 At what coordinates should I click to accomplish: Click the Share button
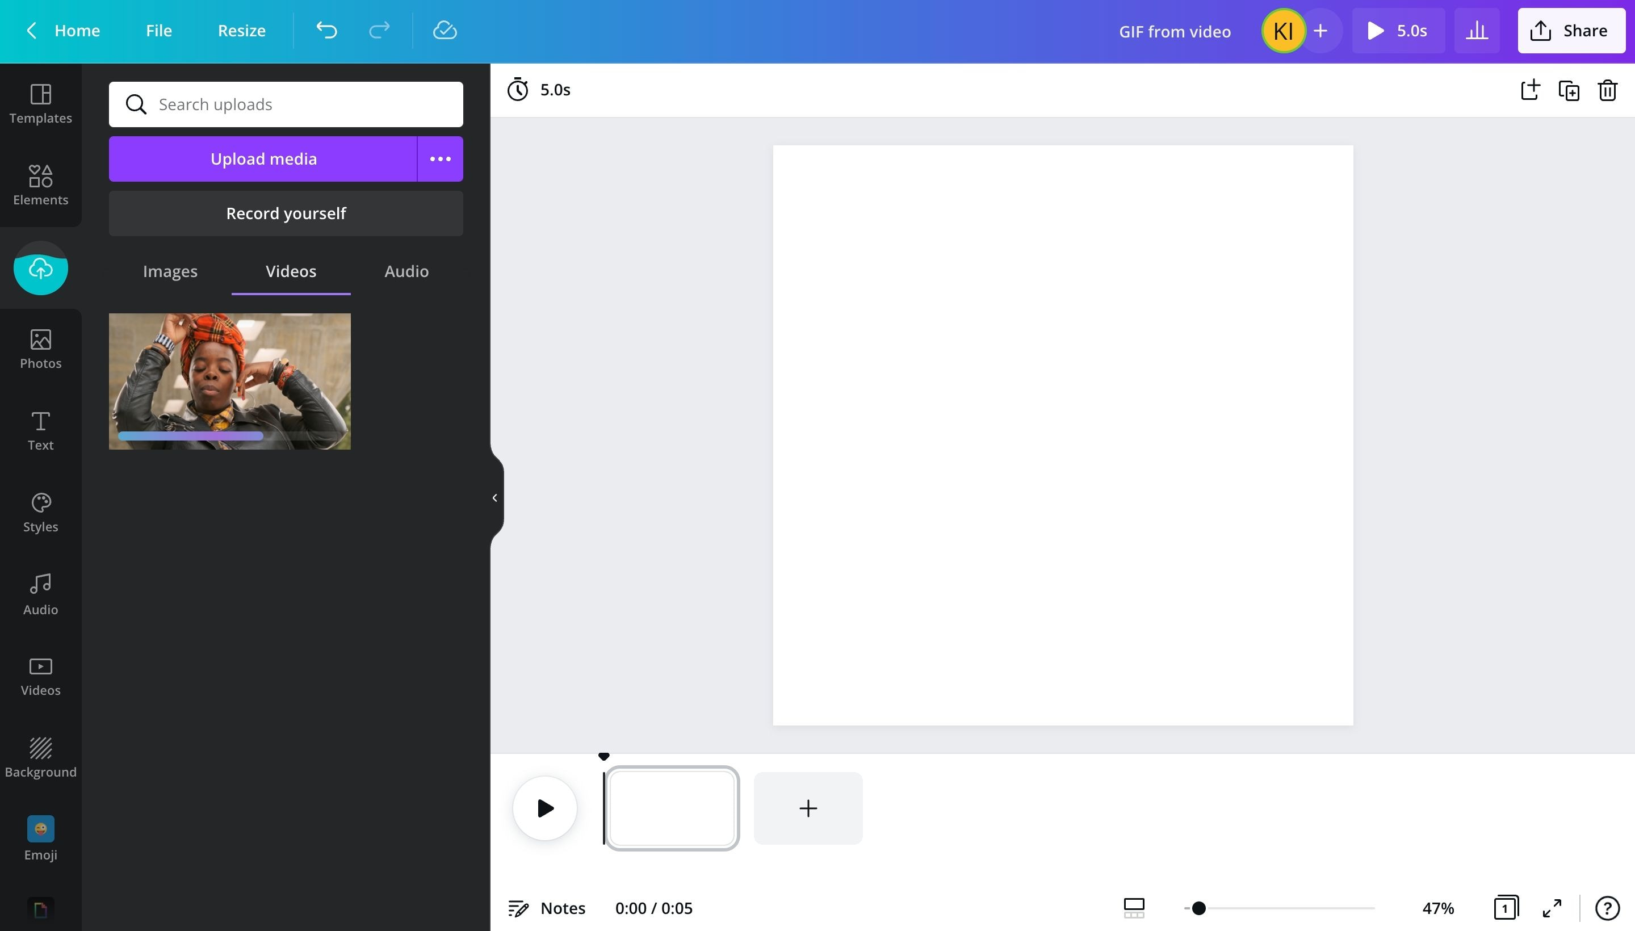tap(1571, 31)
